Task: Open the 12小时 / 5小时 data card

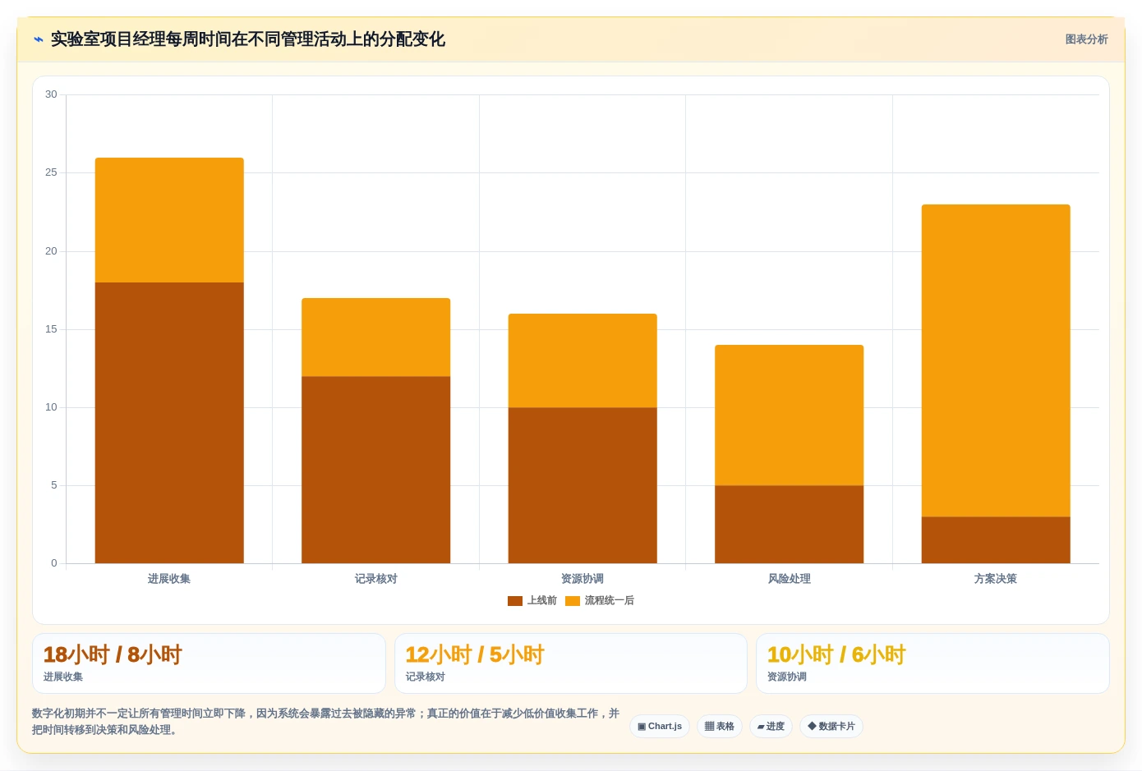Action: click(x=571, y=663)
